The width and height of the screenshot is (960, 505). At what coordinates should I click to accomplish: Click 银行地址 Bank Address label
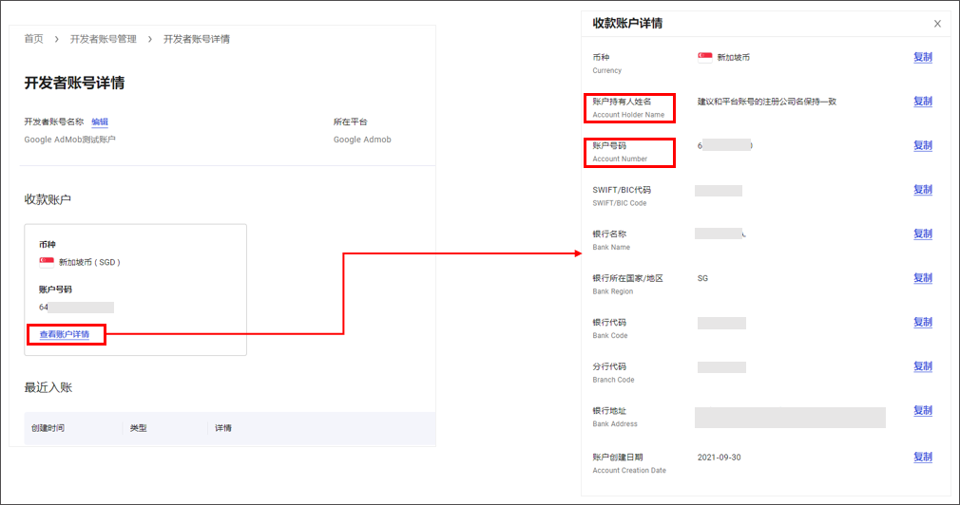[x=615, y=417]
